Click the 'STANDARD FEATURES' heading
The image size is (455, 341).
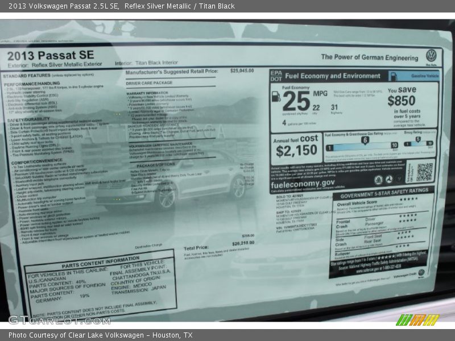(27, 76)
